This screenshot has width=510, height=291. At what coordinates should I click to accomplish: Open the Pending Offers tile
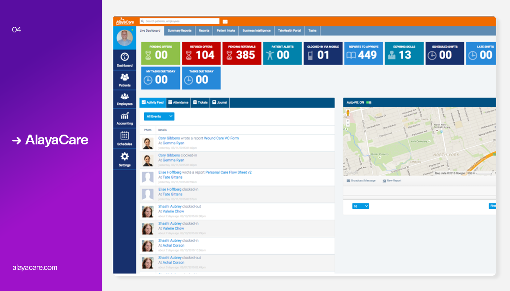coord(161,53)
